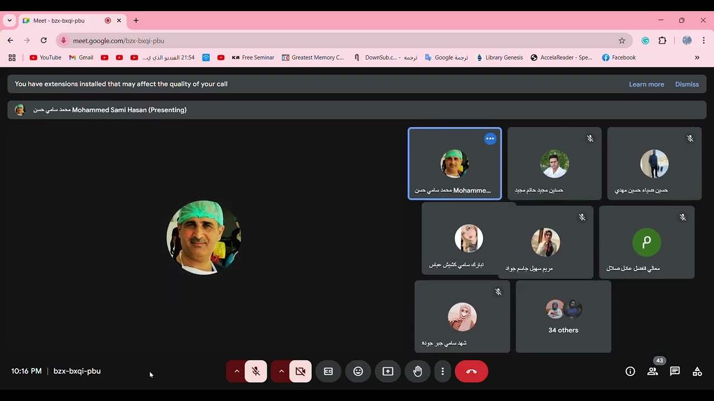Reload the page in Chrome
The width and height of the screenshot is (714, 401).
point(44,41)
